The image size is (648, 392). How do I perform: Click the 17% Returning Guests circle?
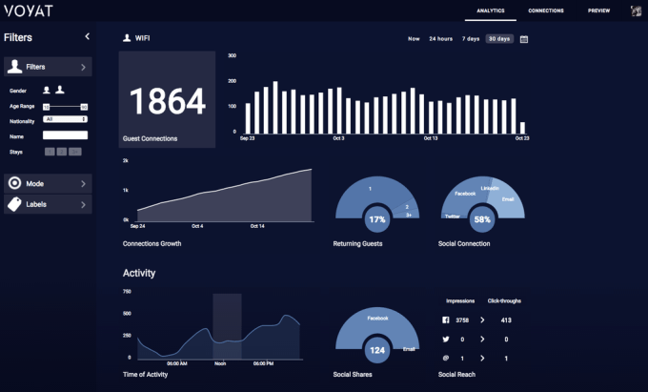click(377, 219)
